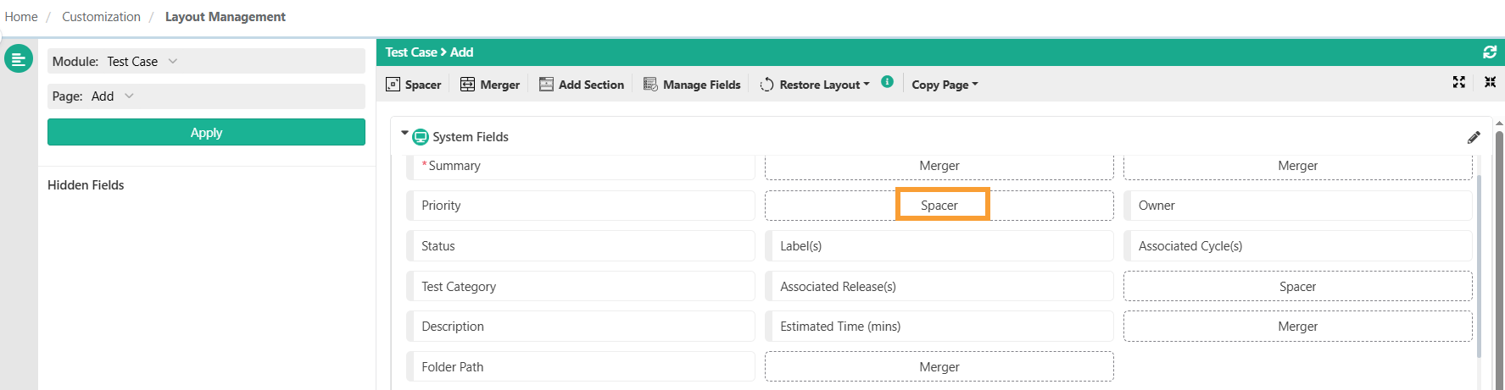Click the green sidebar menu toggle icon
1505x390 pixels.
click(x=18, y=59)
